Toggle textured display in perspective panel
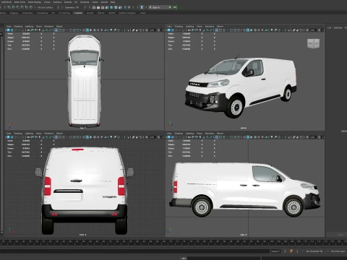Viewport: 347px width, 260px height. (259, 30)
